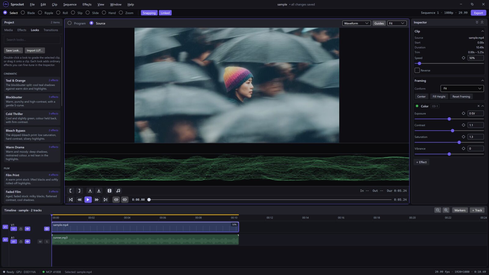The image size is (489, 275).
Task: Toggle the sync icon on track V1
Action: (x=28, y=229)
